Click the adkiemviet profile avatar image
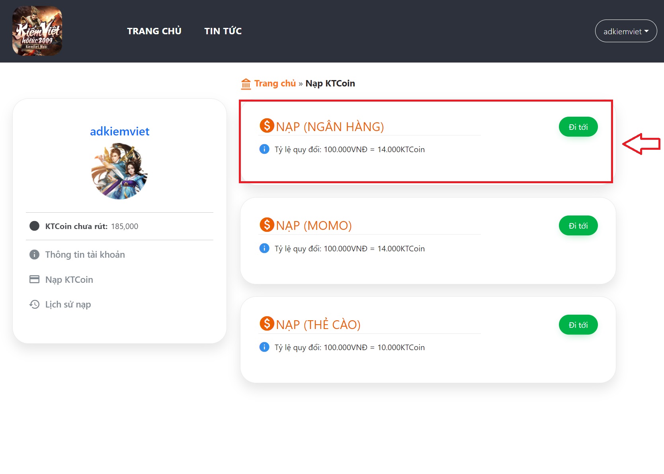Viewport: 664px width, 474px height. 119,171
